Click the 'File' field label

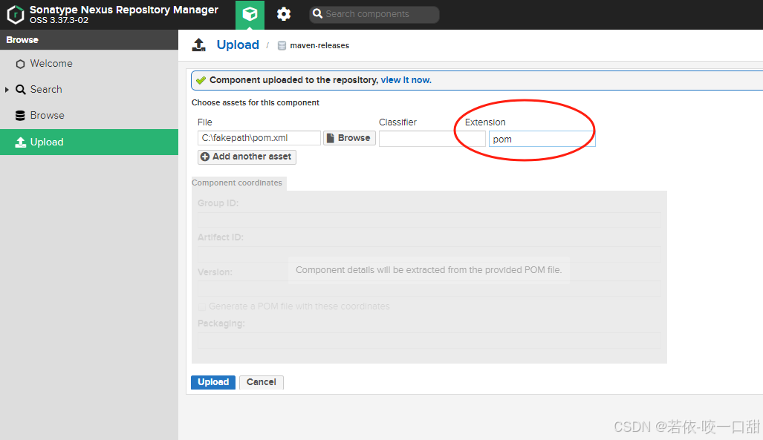click(205, 122)
